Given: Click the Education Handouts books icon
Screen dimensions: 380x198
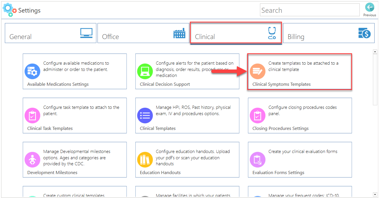Looking at the screenshot, I should 145,160.
